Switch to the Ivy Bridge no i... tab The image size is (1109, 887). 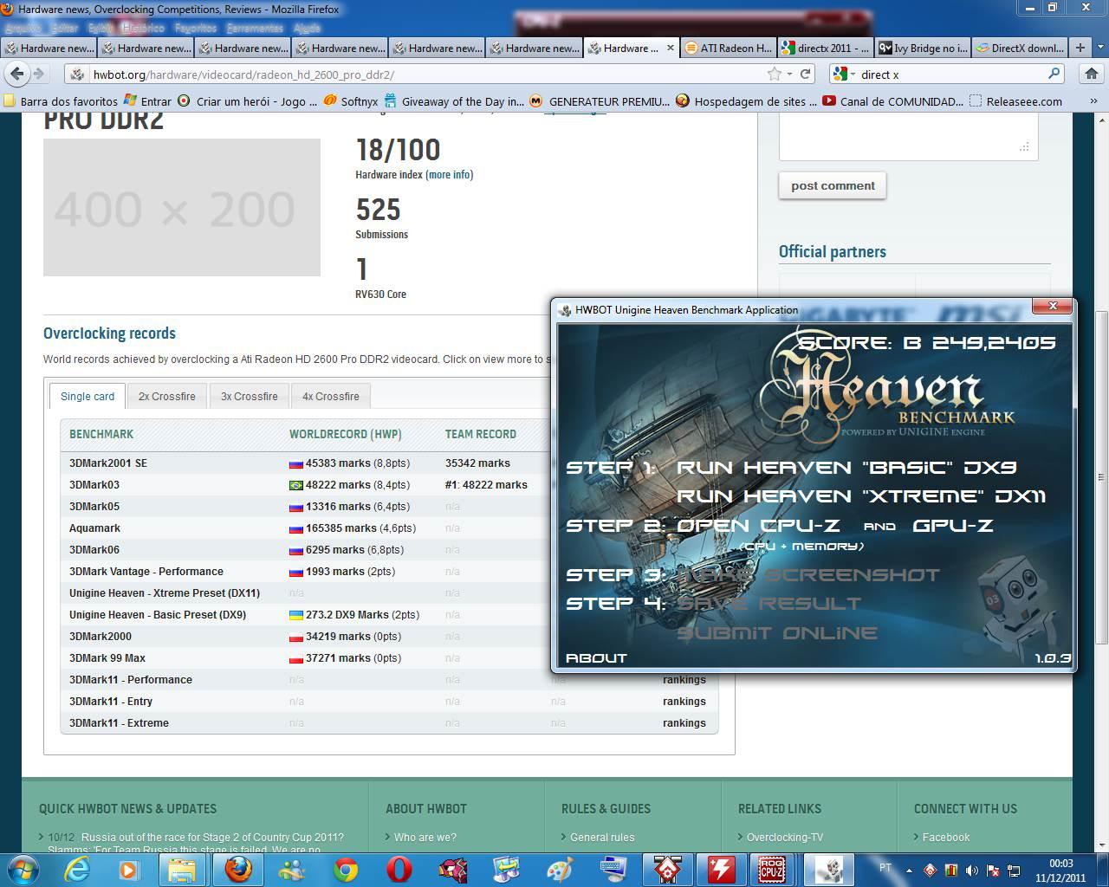[923, 48]
